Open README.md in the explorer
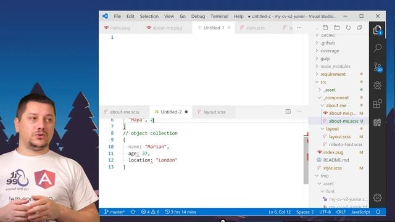Image resolution: width=395 pixels, height=222 pixels. point(336,160)
